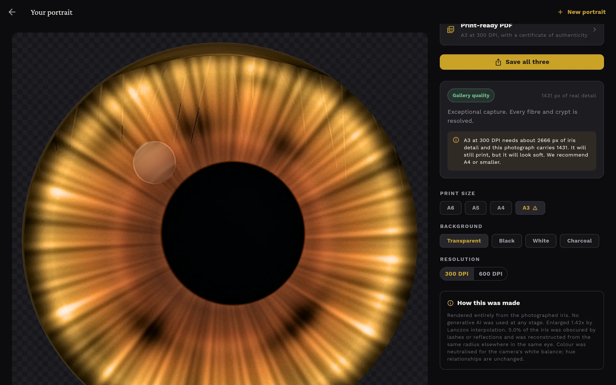Click the Gallery quality badge

[471, 95]
